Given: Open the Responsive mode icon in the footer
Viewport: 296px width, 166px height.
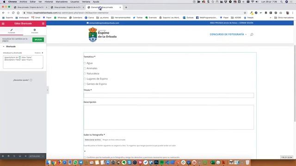Looking at the screenshot, I should pos(20,156).
